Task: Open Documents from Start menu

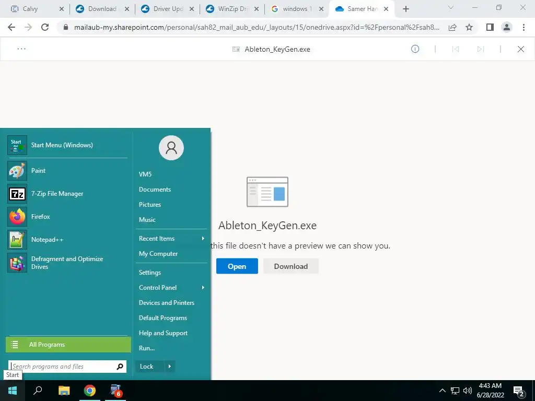Action: [x=155, y=189]
